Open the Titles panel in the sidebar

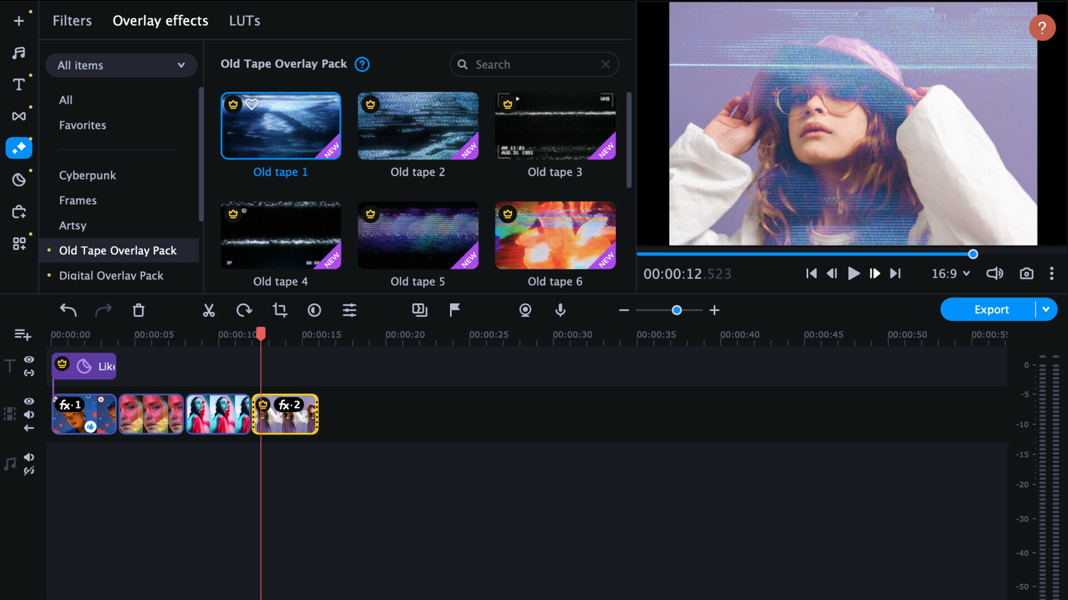[19, 84]
